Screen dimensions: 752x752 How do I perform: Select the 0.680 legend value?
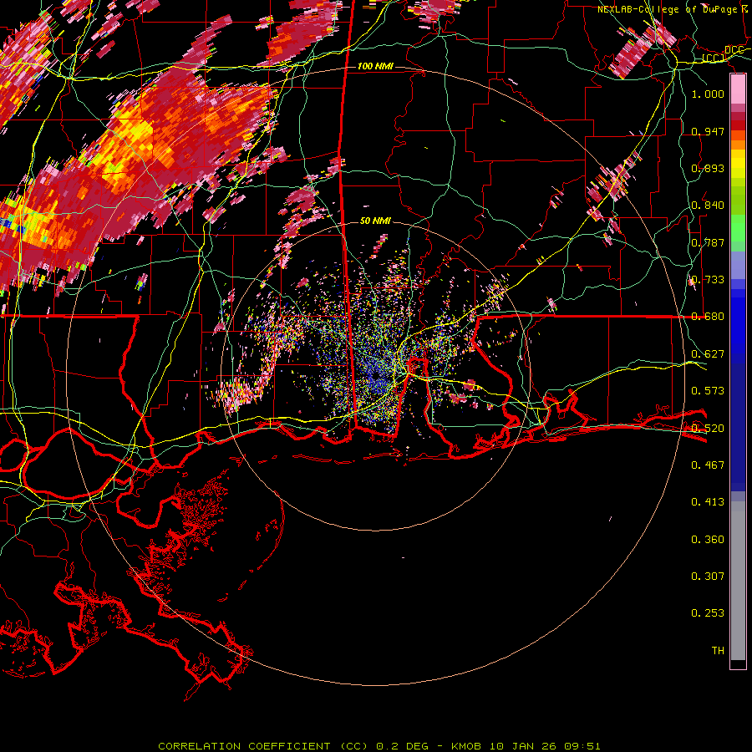pyautogui.click(x=708, y=317)
